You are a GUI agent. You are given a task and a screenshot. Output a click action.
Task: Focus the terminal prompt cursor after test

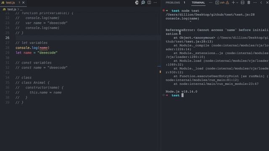(x=182, y=95)
